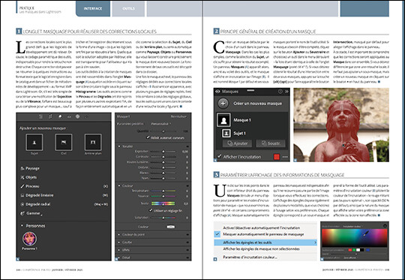Click the Ajouter button
405x280 pixels.
point(237,143)
